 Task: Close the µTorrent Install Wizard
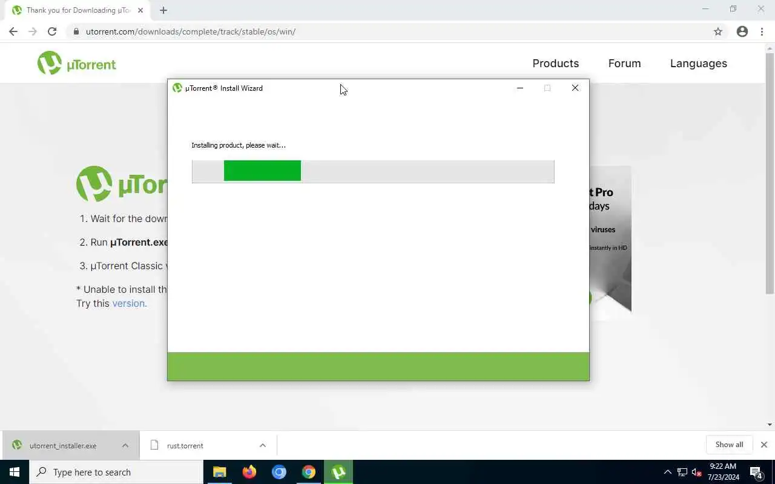[x=575, y=88]
